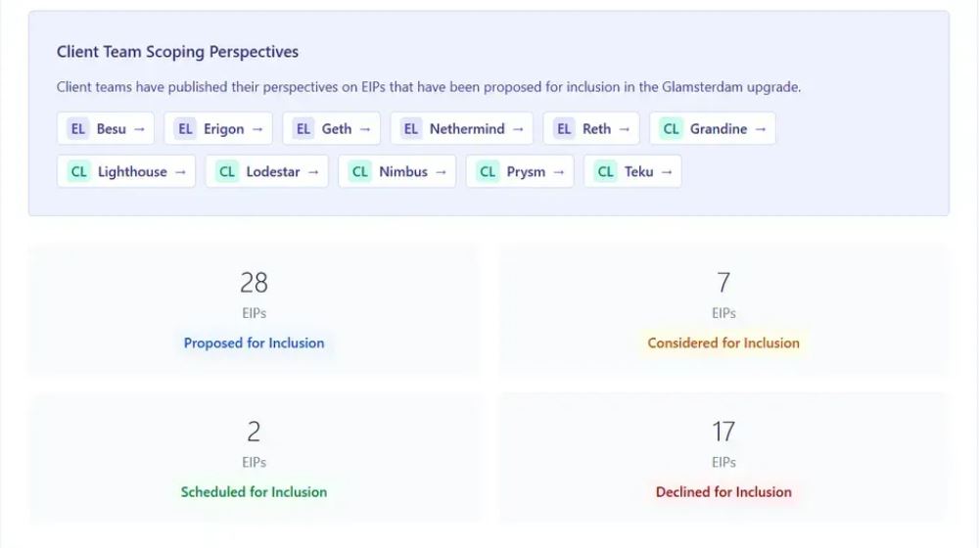Select the Proposed for Inclusion card
Screen dimensions: 979x548
pyautogui.click(x=254, y=310)
